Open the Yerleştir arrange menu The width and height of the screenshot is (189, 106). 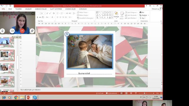116,15
